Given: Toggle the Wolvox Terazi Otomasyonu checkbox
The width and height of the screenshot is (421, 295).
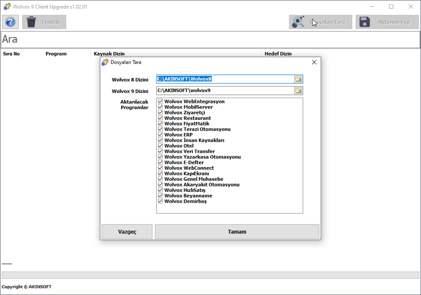Looking at the screenshot, I should coord(160,129).
